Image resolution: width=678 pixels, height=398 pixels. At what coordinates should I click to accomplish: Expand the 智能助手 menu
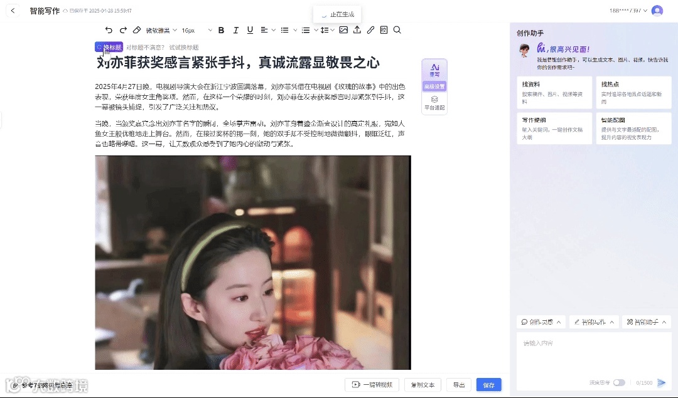pyautogui.click(x=647, y=322)
